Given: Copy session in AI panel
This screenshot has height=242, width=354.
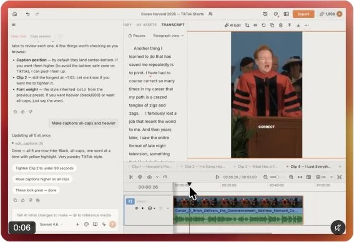Looking at the screenshot, I should tap(41, 36).
